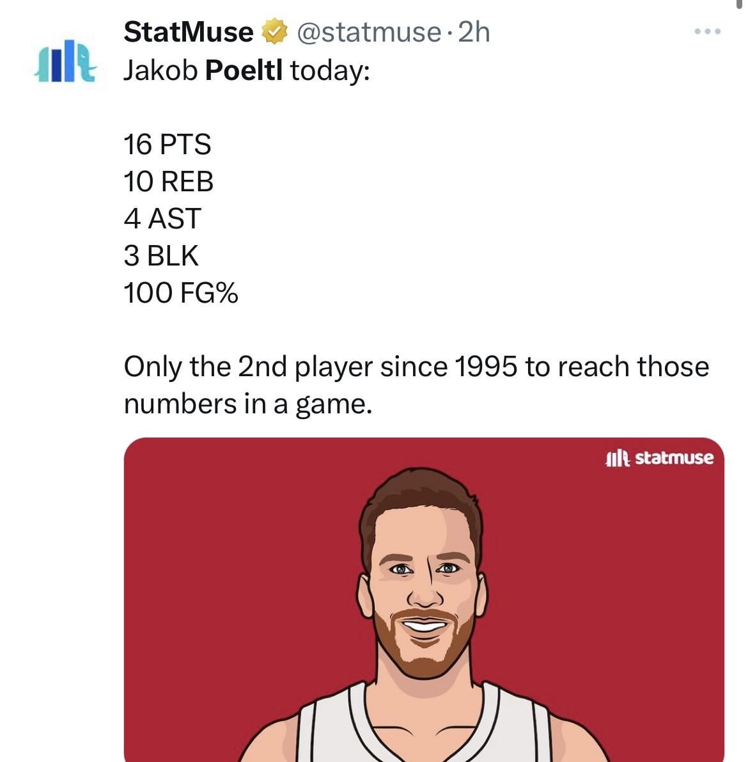Click the word "today:" in tweet
748x762 pixels.
point(329,70)
